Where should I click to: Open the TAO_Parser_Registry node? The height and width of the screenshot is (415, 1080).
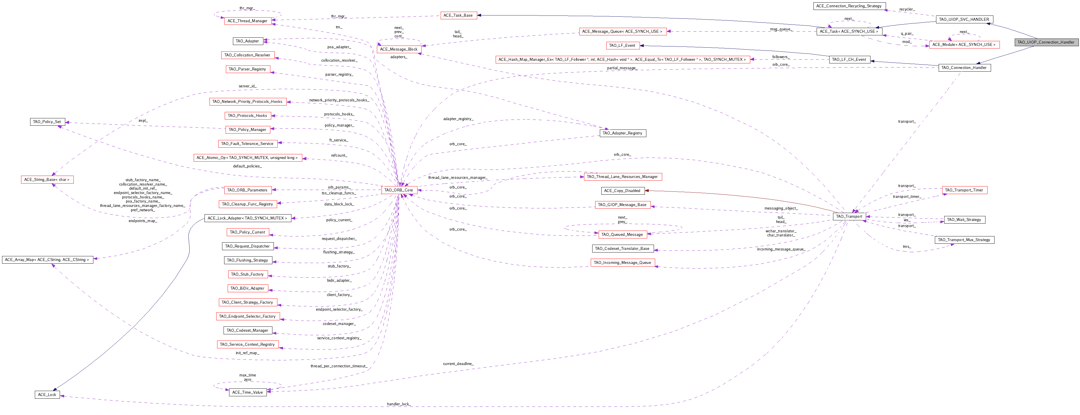248,69
